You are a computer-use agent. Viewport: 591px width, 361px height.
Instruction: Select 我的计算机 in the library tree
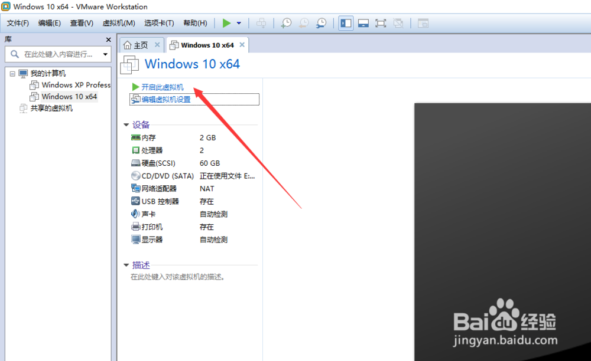point(48,73)
